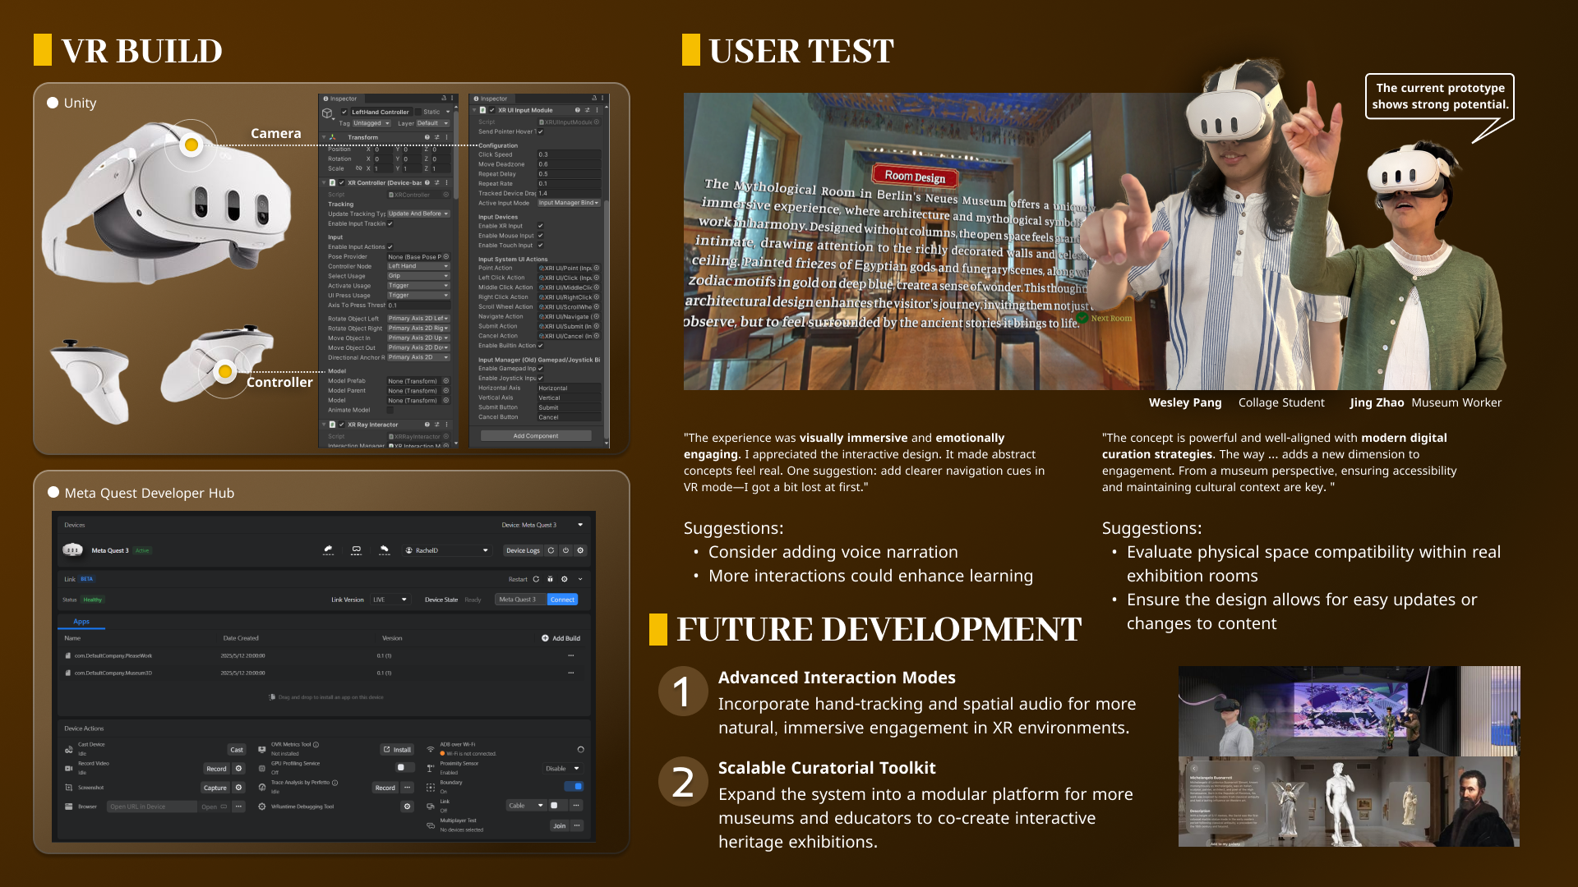Open Screenshot capture settings gear

238,788
